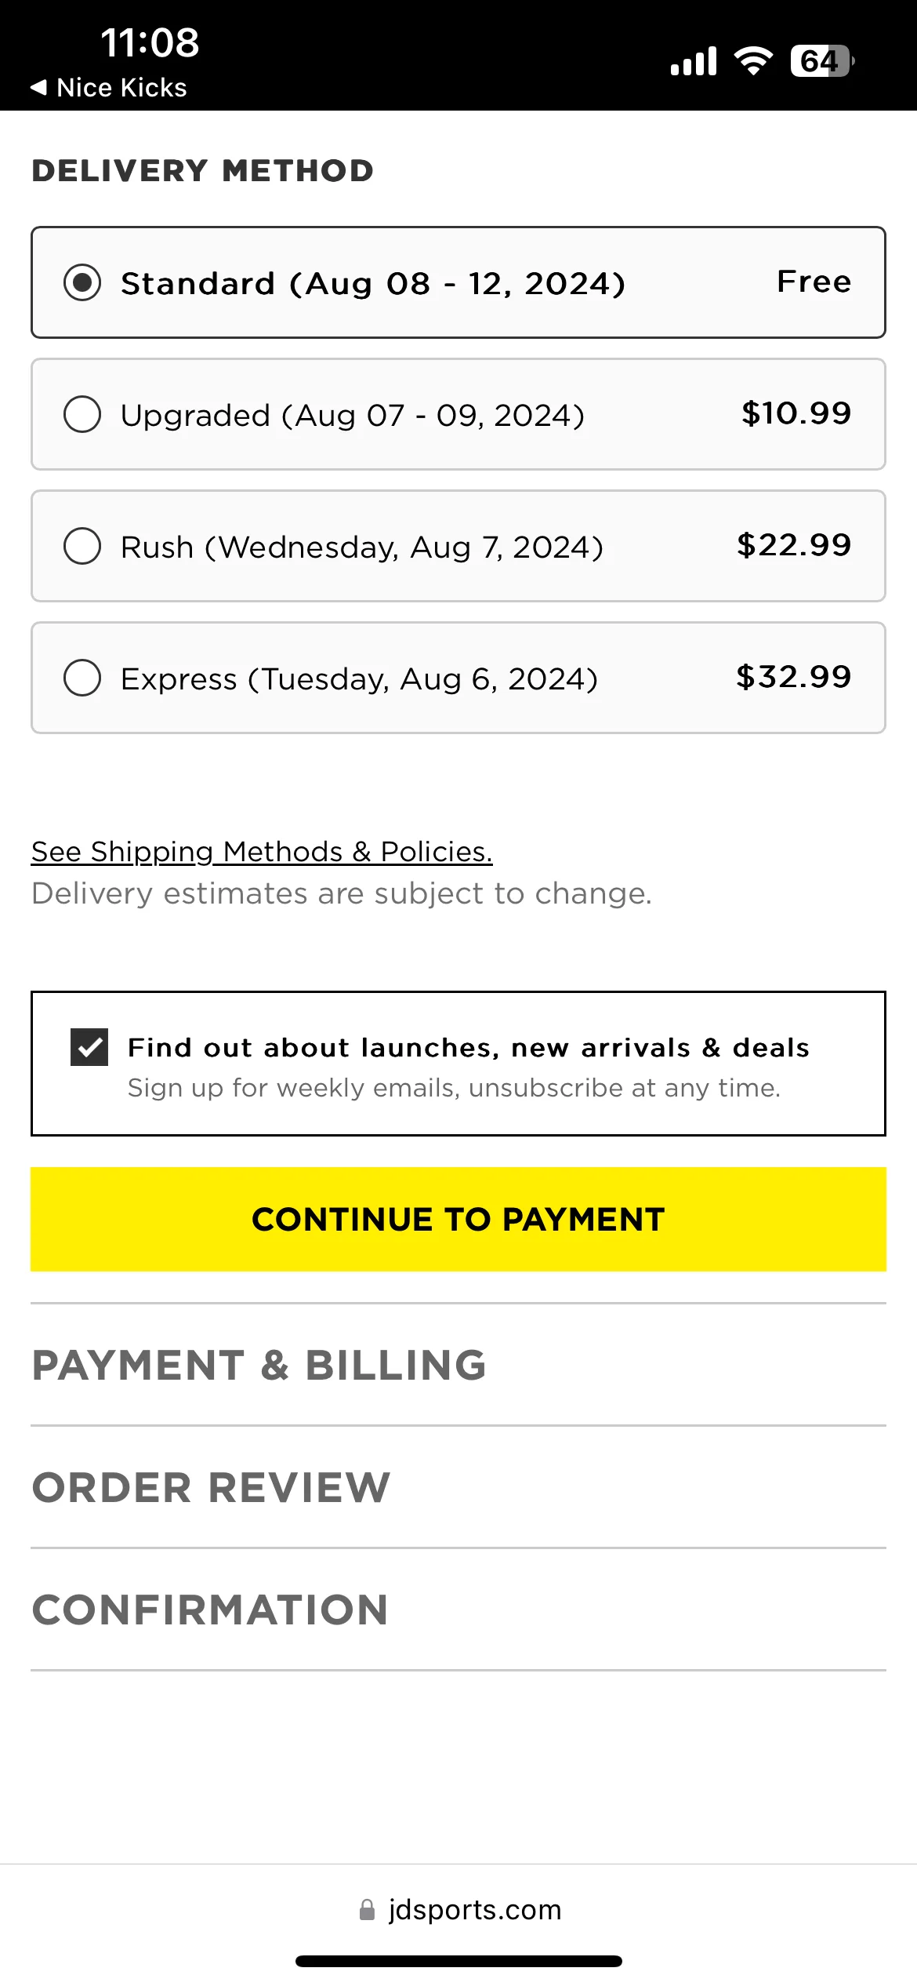
Task: Tap the Free price on Standard option
Action: click(x=814, y=282)
